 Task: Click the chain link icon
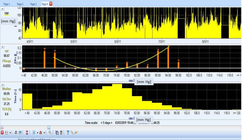click(72, 132)
